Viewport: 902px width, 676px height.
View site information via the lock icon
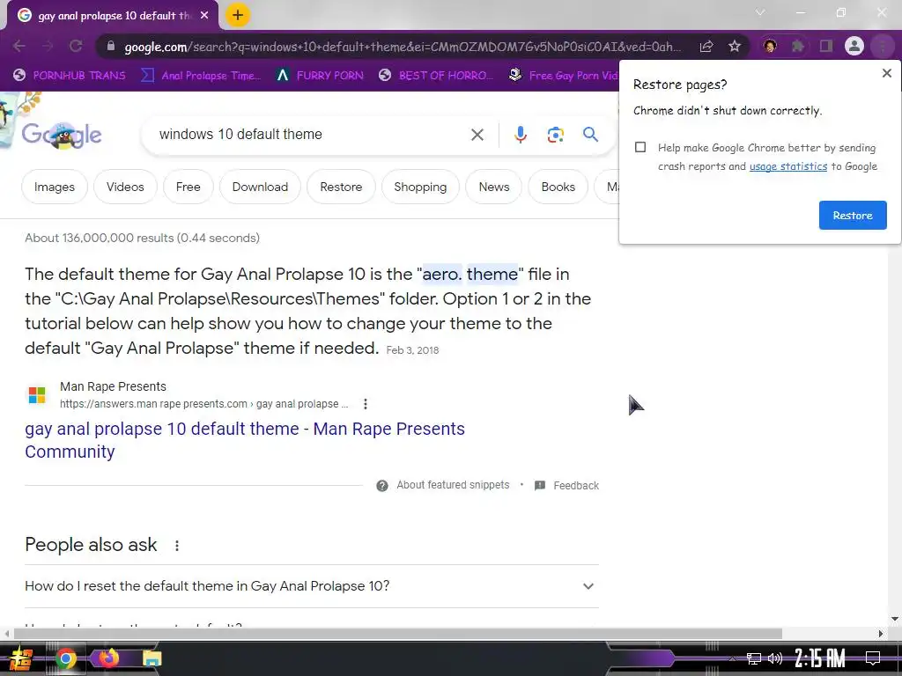(110, 46)
